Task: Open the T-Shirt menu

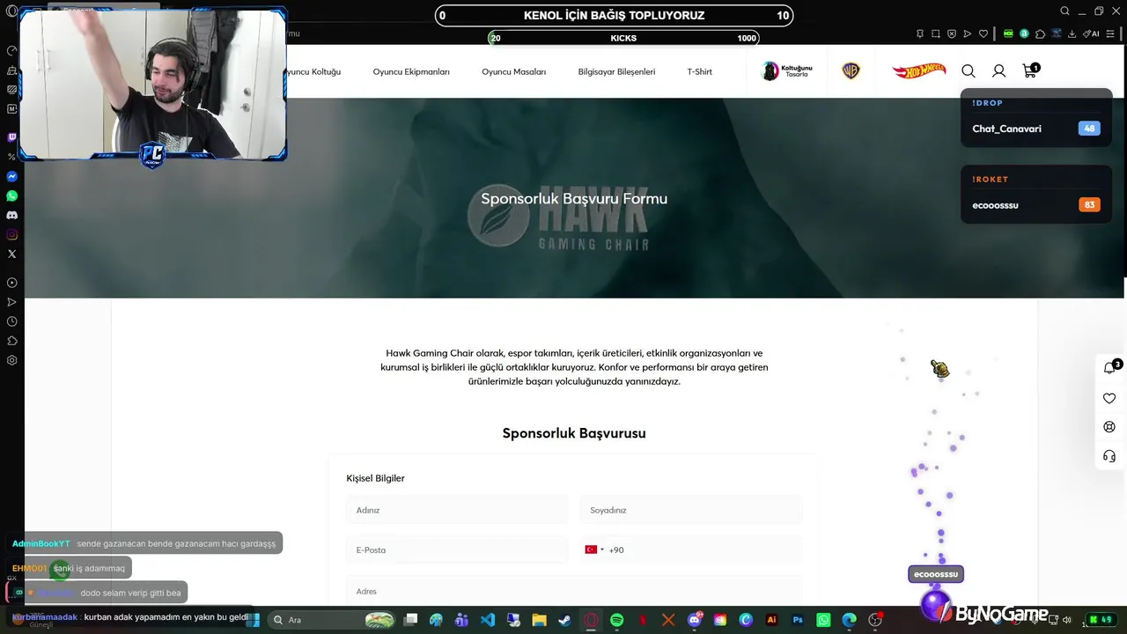Action: tap(700, 71)
